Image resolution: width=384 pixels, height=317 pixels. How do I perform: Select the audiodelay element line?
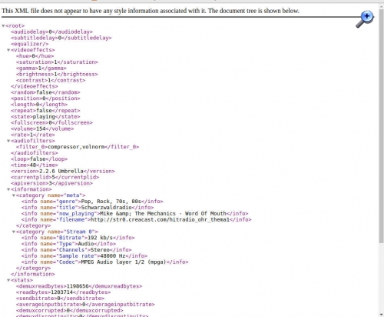click(51, 32)
